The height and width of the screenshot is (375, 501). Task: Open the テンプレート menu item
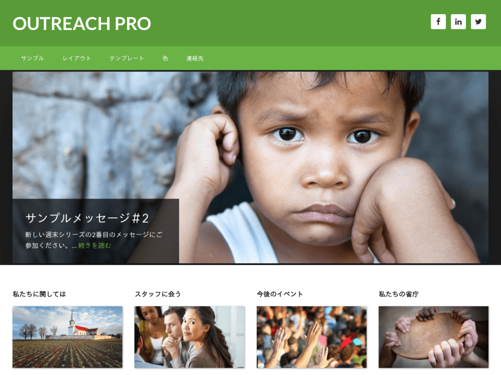tap(127, 58)
